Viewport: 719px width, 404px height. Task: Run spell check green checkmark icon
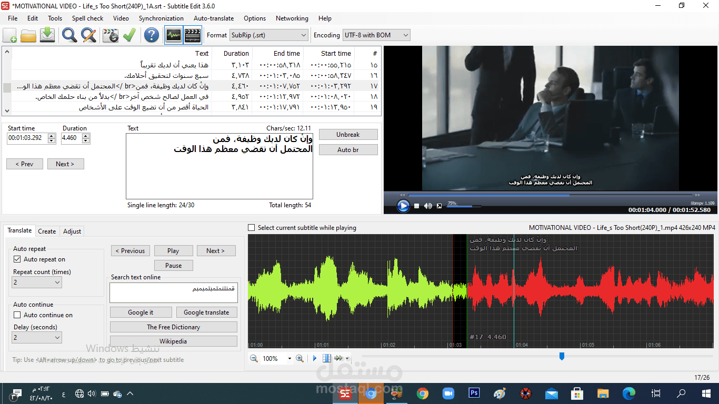(129, 35)
